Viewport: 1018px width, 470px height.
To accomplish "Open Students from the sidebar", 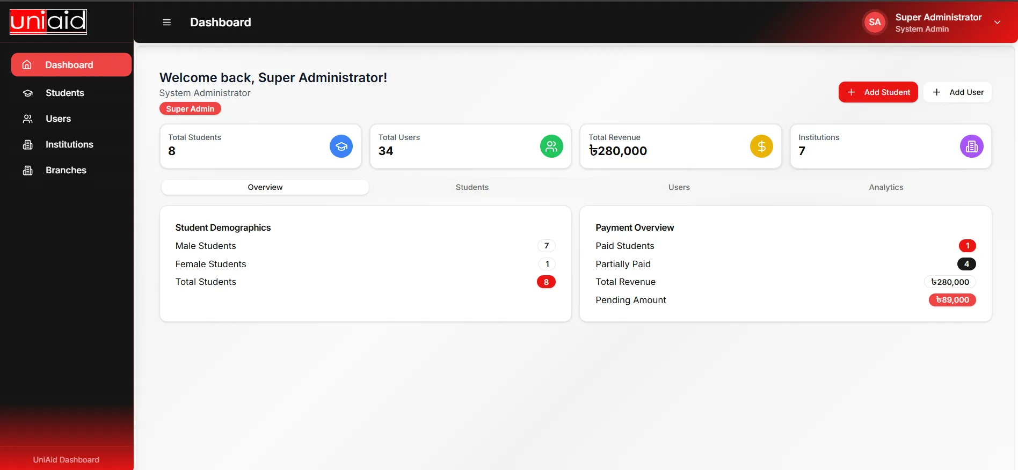I will coord(64,93).
